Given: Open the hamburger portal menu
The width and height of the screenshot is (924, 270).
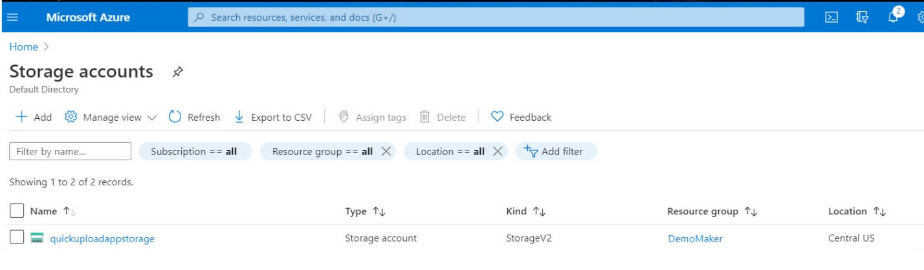Looking at the screenshot, I should pyautogui.click(x=12, y=17).
